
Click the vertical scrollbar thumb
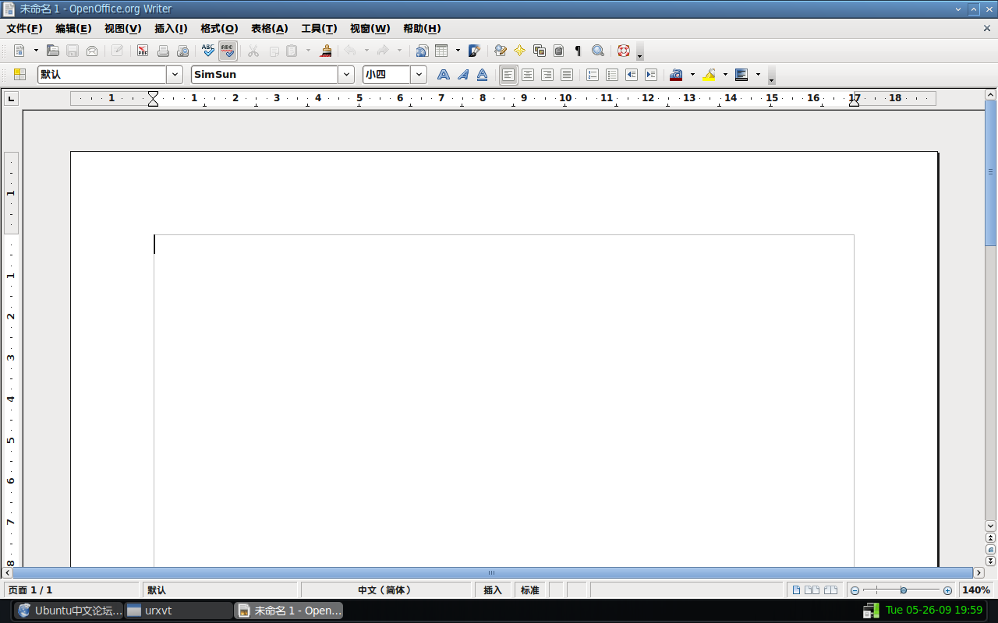(990, 172)
